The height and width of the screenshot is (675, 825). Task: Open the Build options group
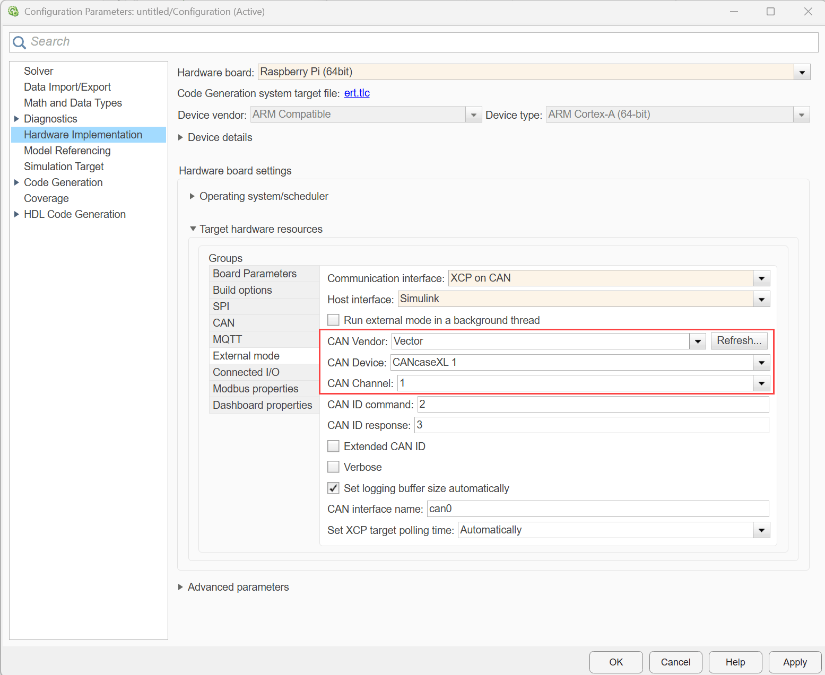264,290
